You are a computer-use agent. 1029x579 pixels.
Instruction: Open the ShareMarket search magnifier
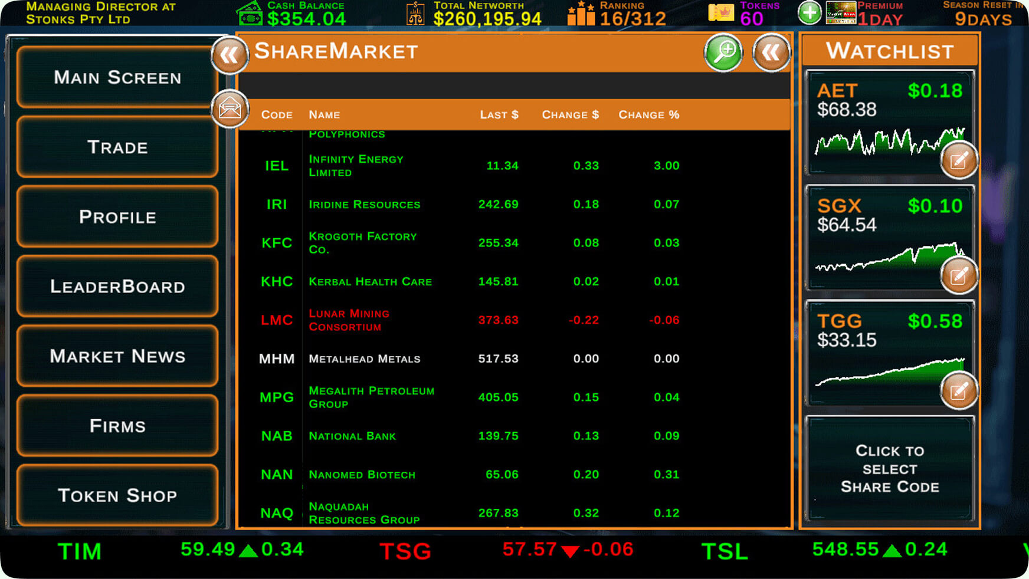pyautogui.click(x=723, y=53)
